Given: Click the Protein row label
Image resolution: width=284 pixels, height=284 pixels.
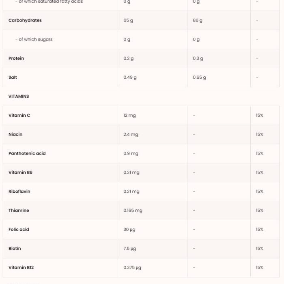Looking at the screenshot, I should point(16,58).
